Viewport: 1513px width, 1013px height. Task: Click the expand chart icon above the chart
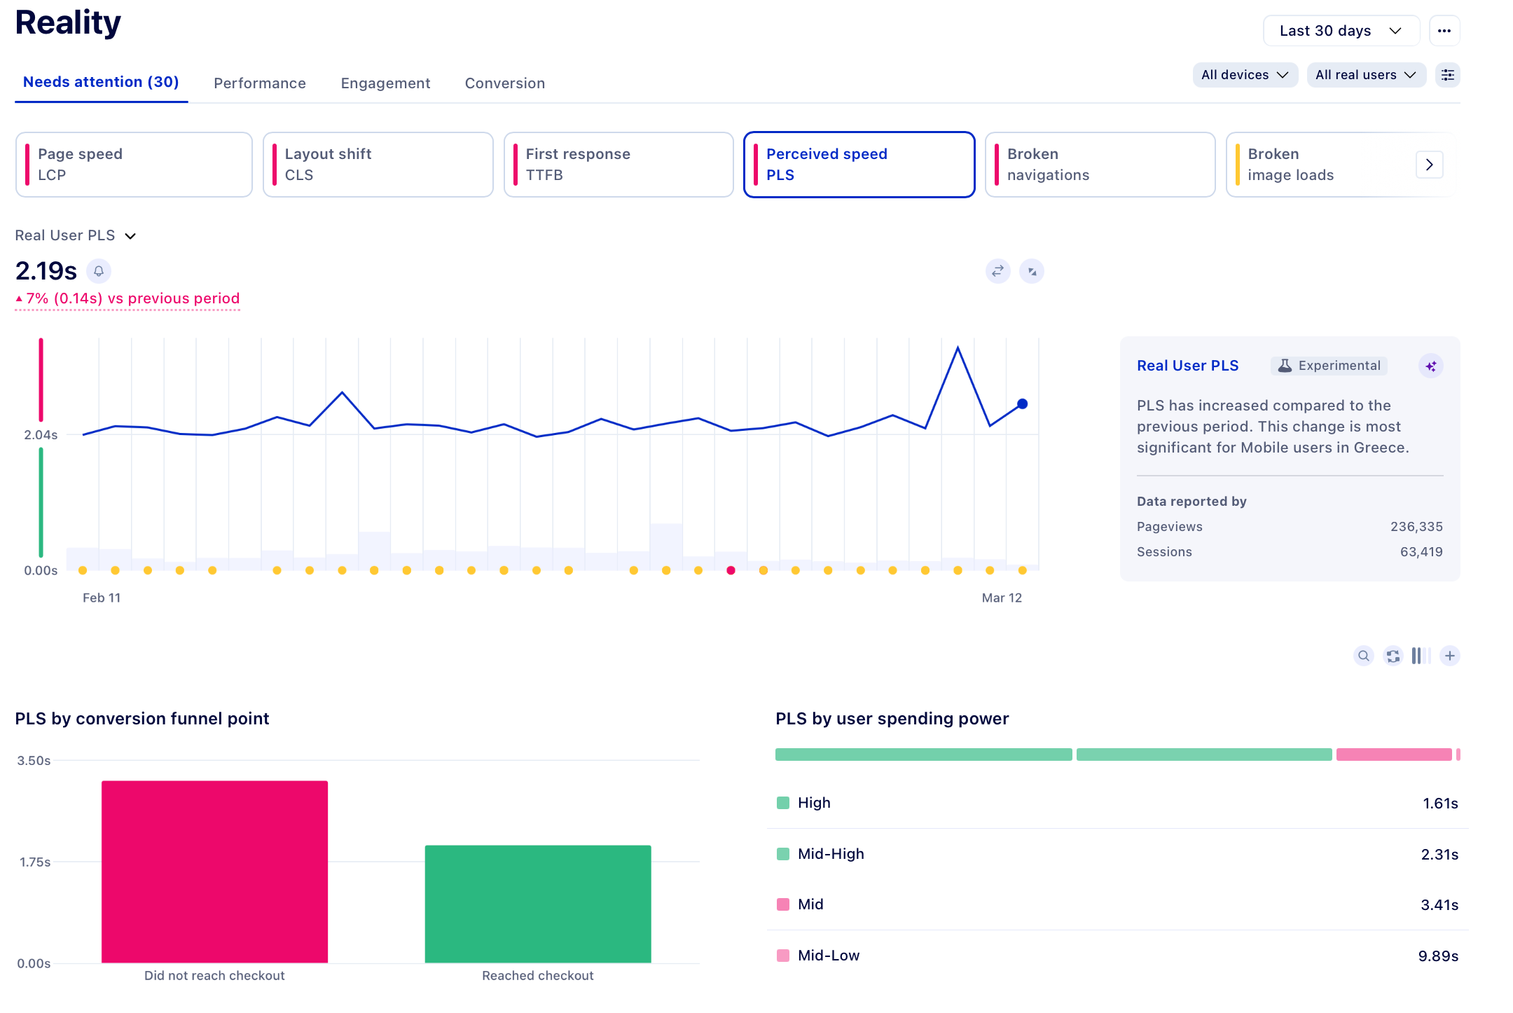[1032, 271]
